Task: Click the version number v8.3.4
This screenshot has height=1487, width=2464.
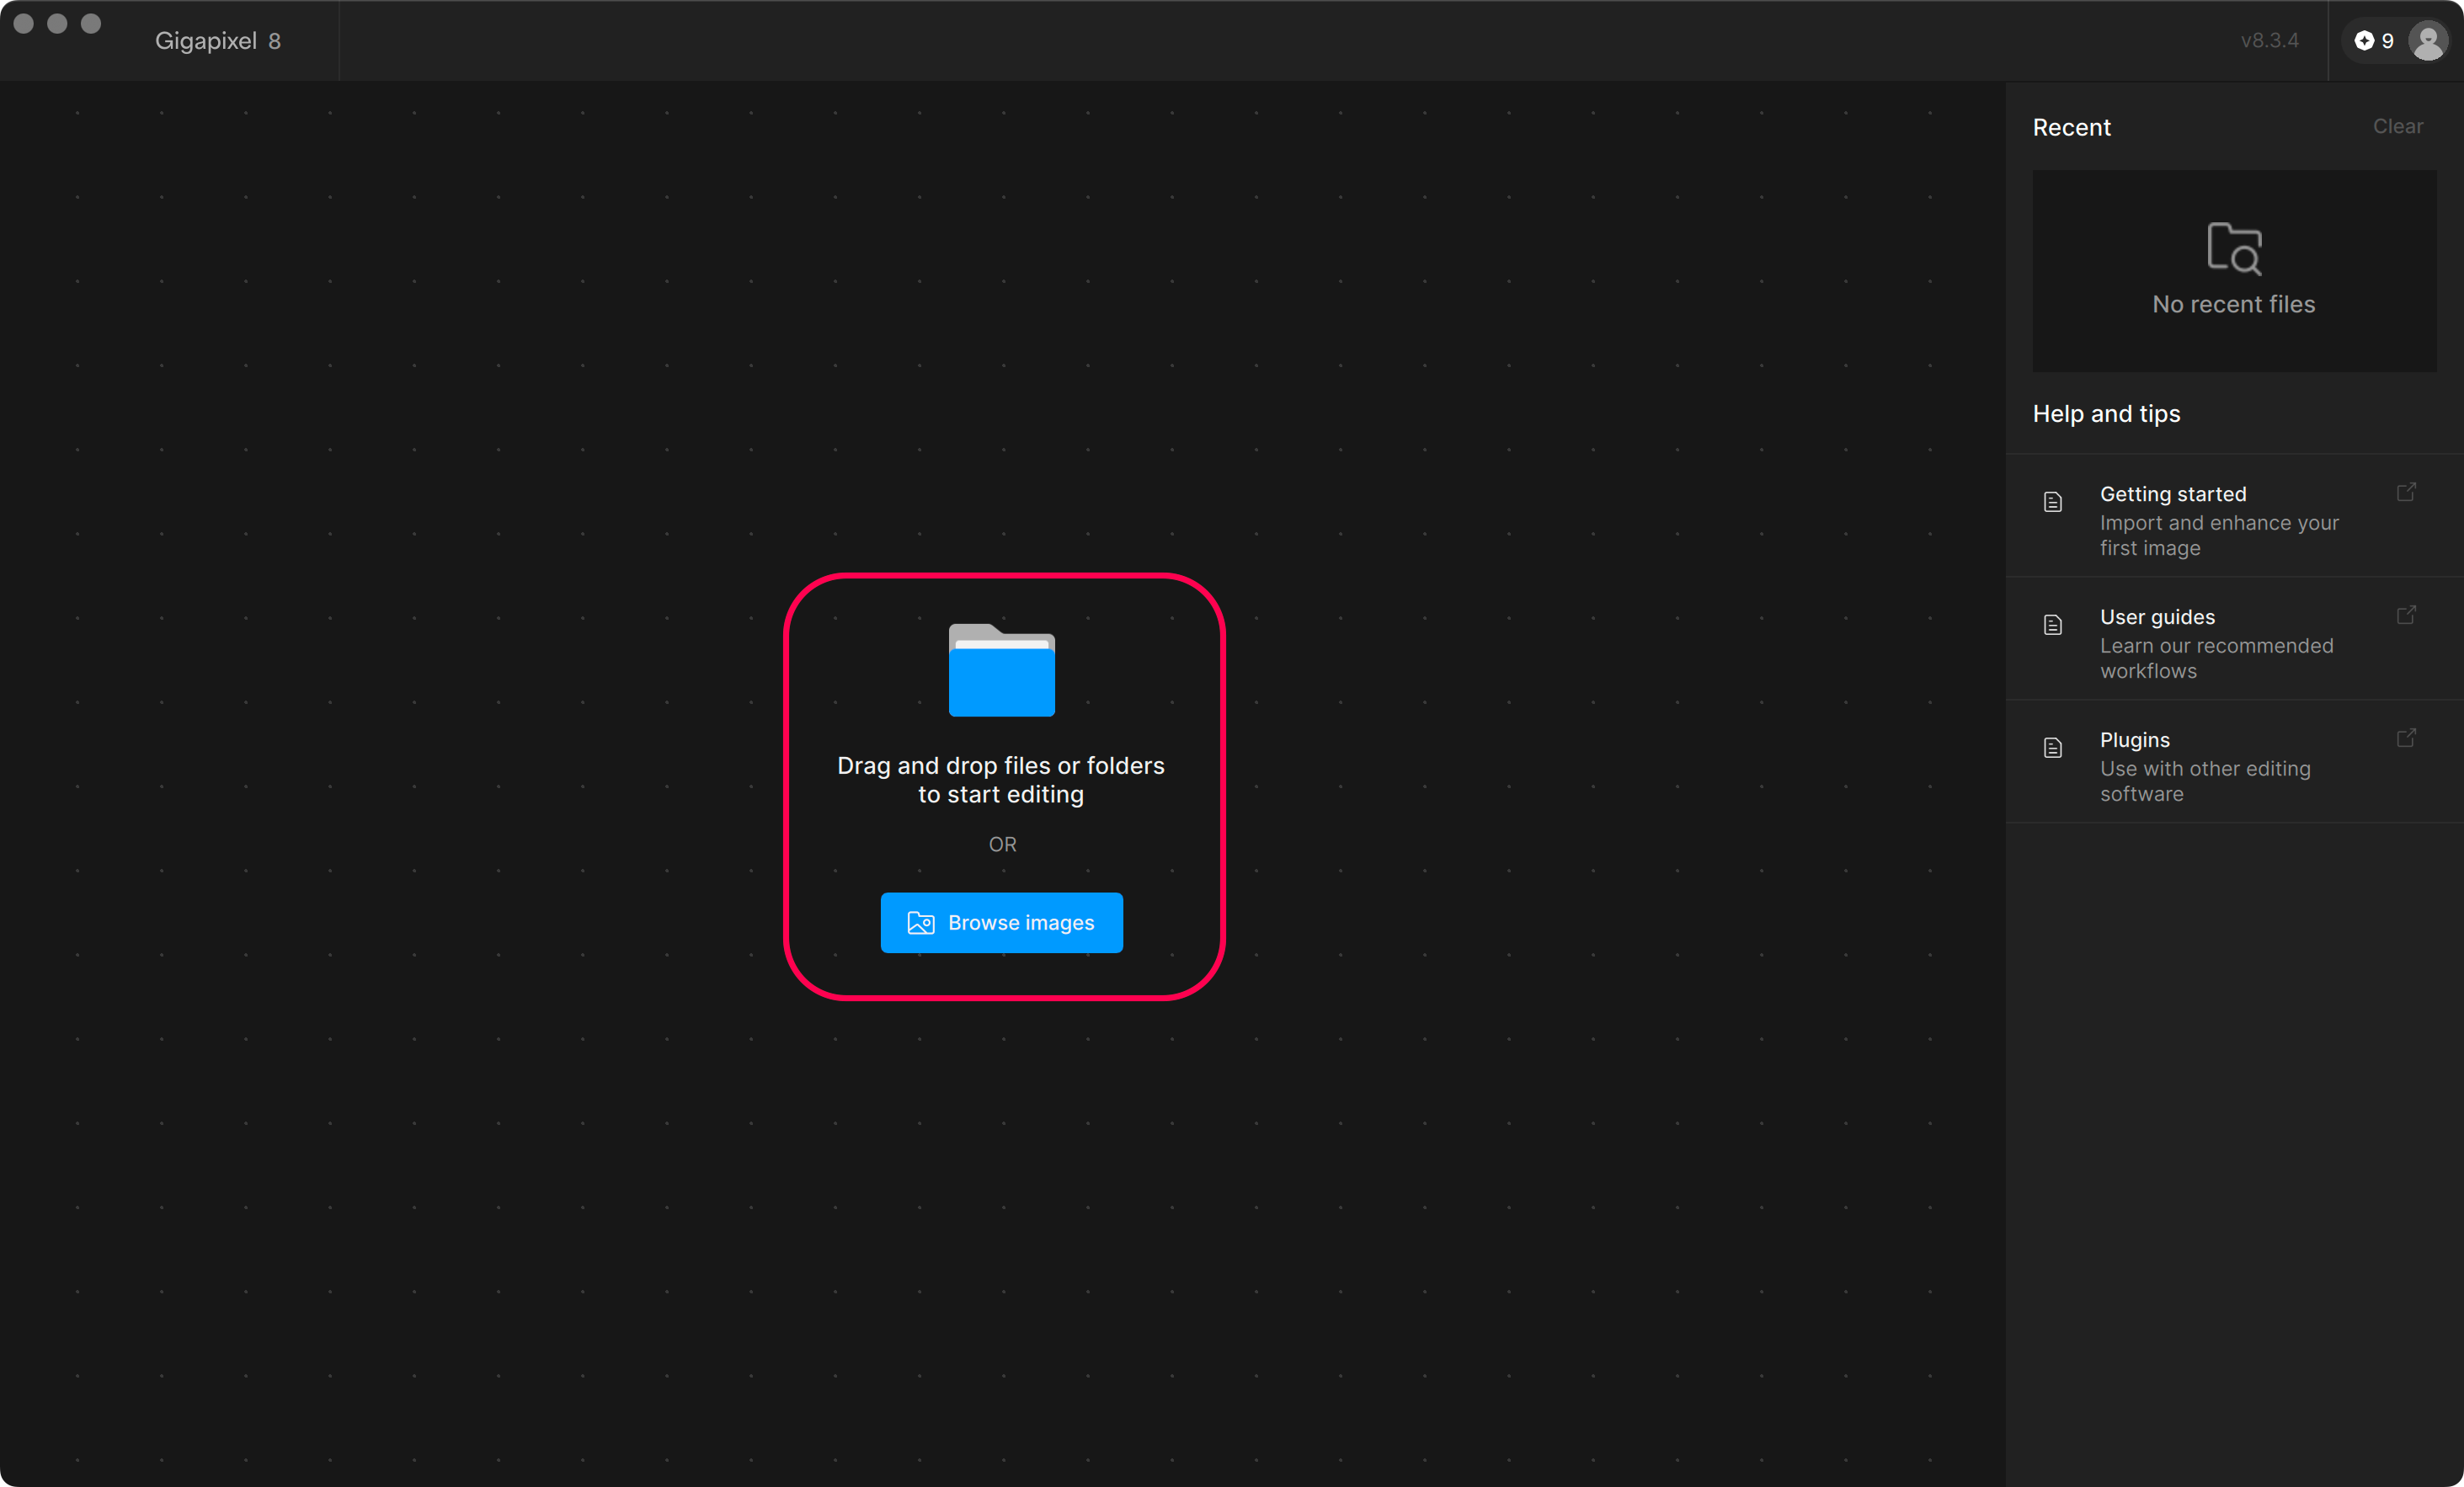Action: (2269, 41)
